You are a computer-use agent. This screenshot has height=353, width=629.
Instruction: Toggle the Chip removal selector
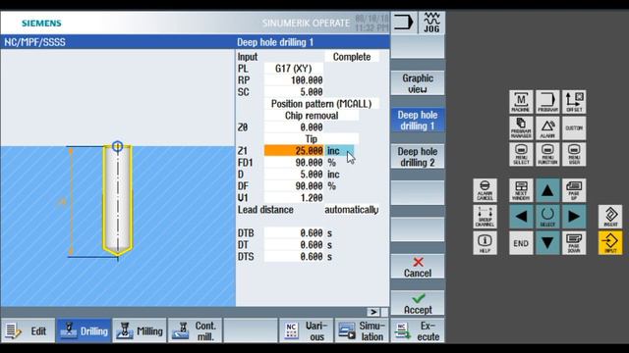312,116
